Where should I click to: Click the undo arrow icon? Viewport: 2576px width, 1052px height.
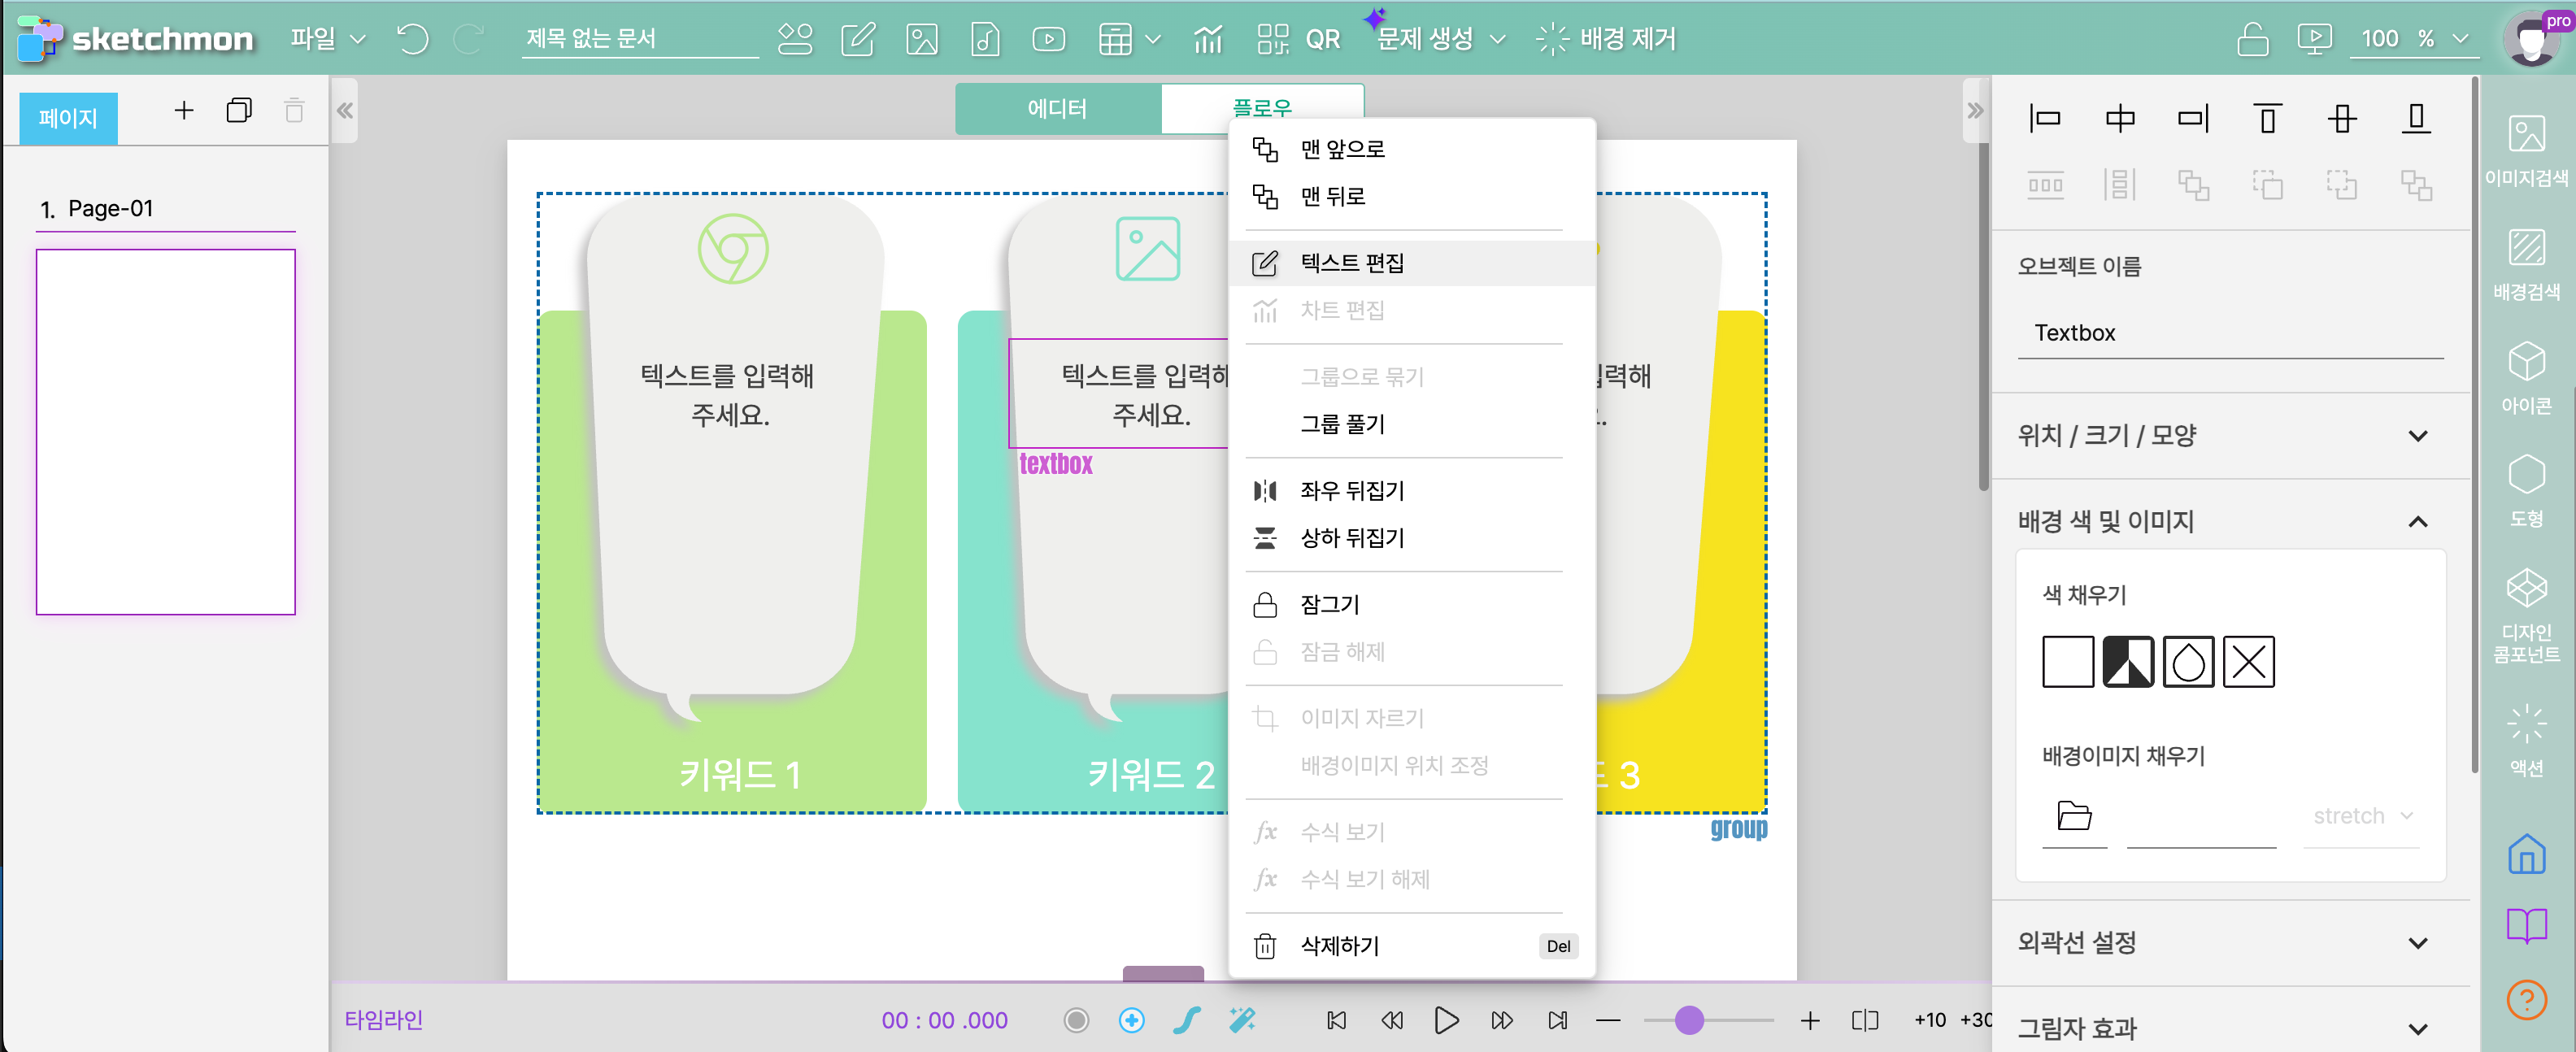(x=412, y=39)
